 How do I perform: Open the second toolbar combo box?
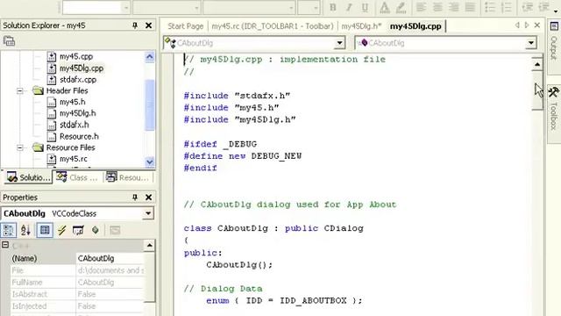(x=196, y=8)
